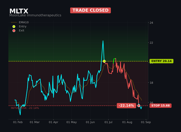181x132 pixels.
Task: Click the STOP 15.68 price label
Action: click(160, 106)
